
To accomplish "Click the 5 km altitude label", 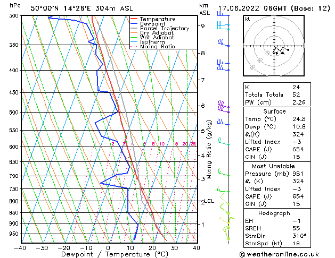I will point(202,131).
